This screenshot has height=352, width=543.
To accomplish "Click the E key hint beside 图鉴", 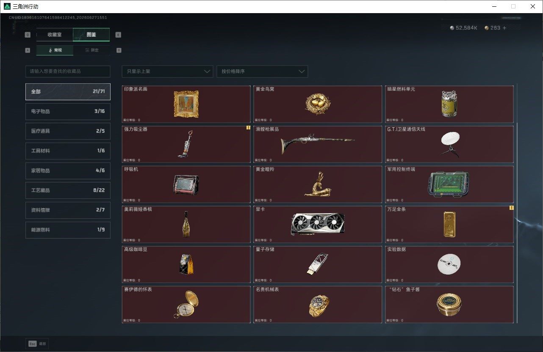I will [118, 35].
